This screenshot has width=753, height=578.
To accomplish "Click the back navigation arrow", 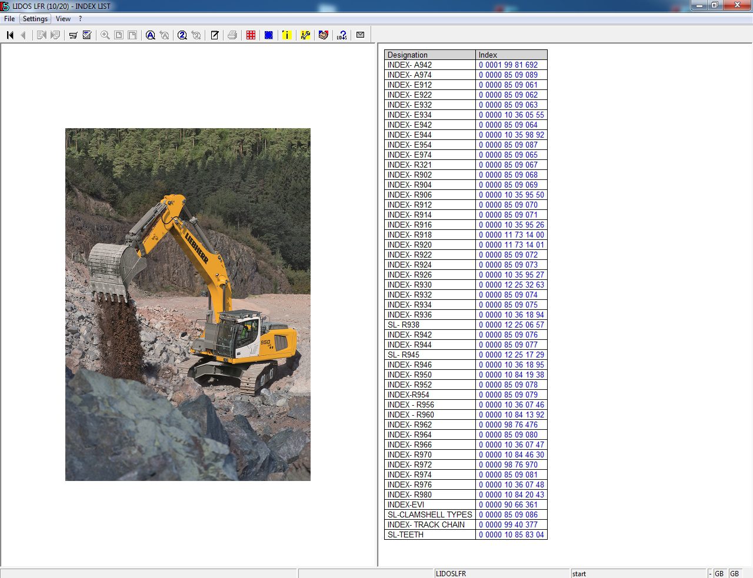I will [24, 35].
